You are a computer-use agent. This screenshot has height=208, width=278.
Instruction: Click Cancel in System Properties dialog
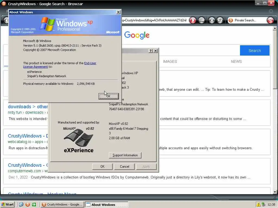[x=124, y=167]
